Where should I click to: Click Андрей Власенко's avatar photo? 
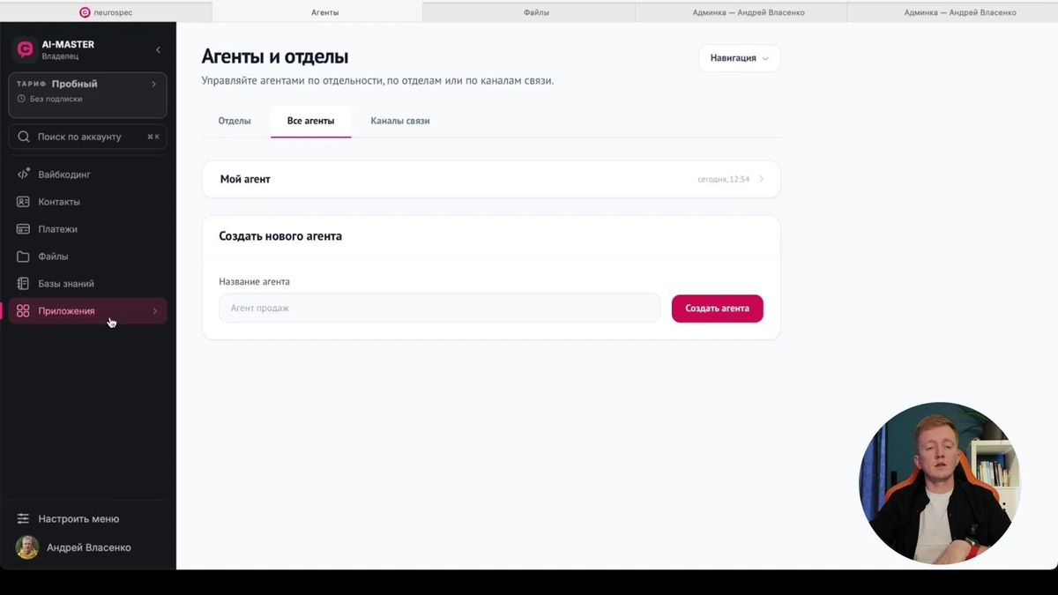coord(27,547)
